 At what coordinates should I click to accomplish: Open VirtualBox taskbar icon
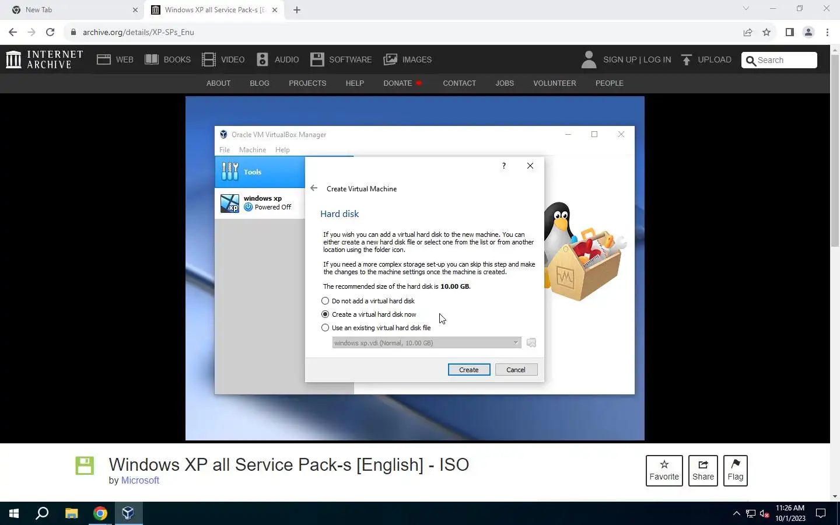pyautogui.click(x=128, y=513)
